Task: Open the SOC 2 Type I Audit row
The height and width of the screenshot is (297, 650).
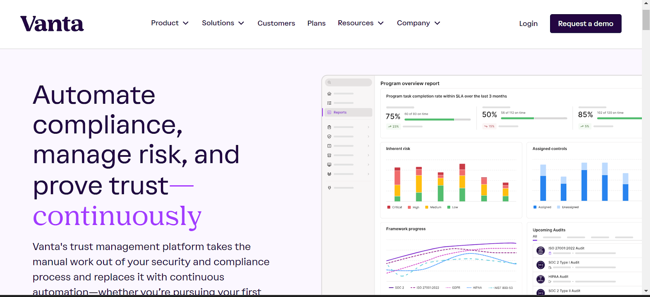Action: coord(587,265)
